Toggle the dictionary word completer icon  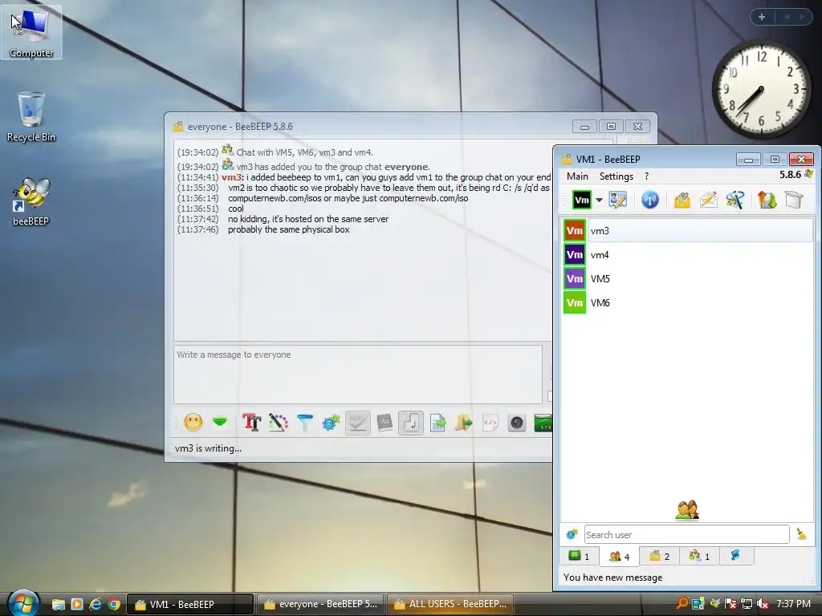pyautogui.click(x=385, y=422)
